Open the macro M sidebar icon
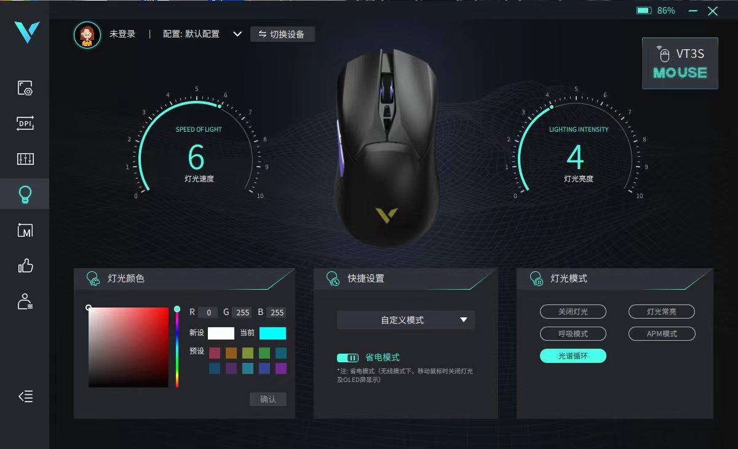738x449 pixels. [25, 231]
